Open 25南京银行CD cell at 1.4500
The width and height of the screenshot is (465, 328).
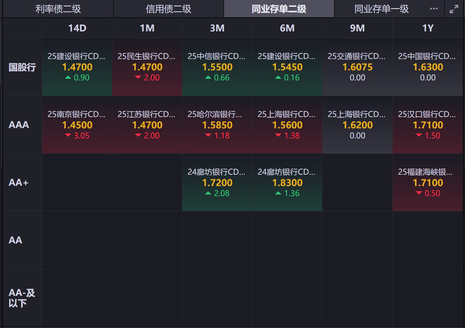(x=77, y=125)
